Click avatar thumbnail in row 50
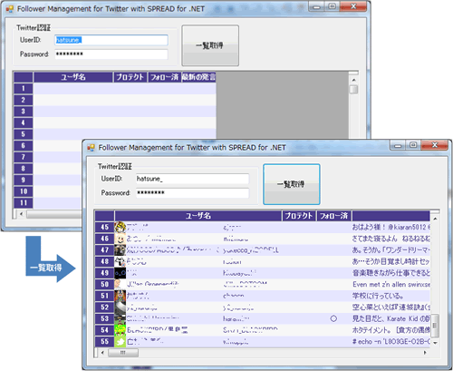Screen dimensions: 453x371 [x=120, y=284]
